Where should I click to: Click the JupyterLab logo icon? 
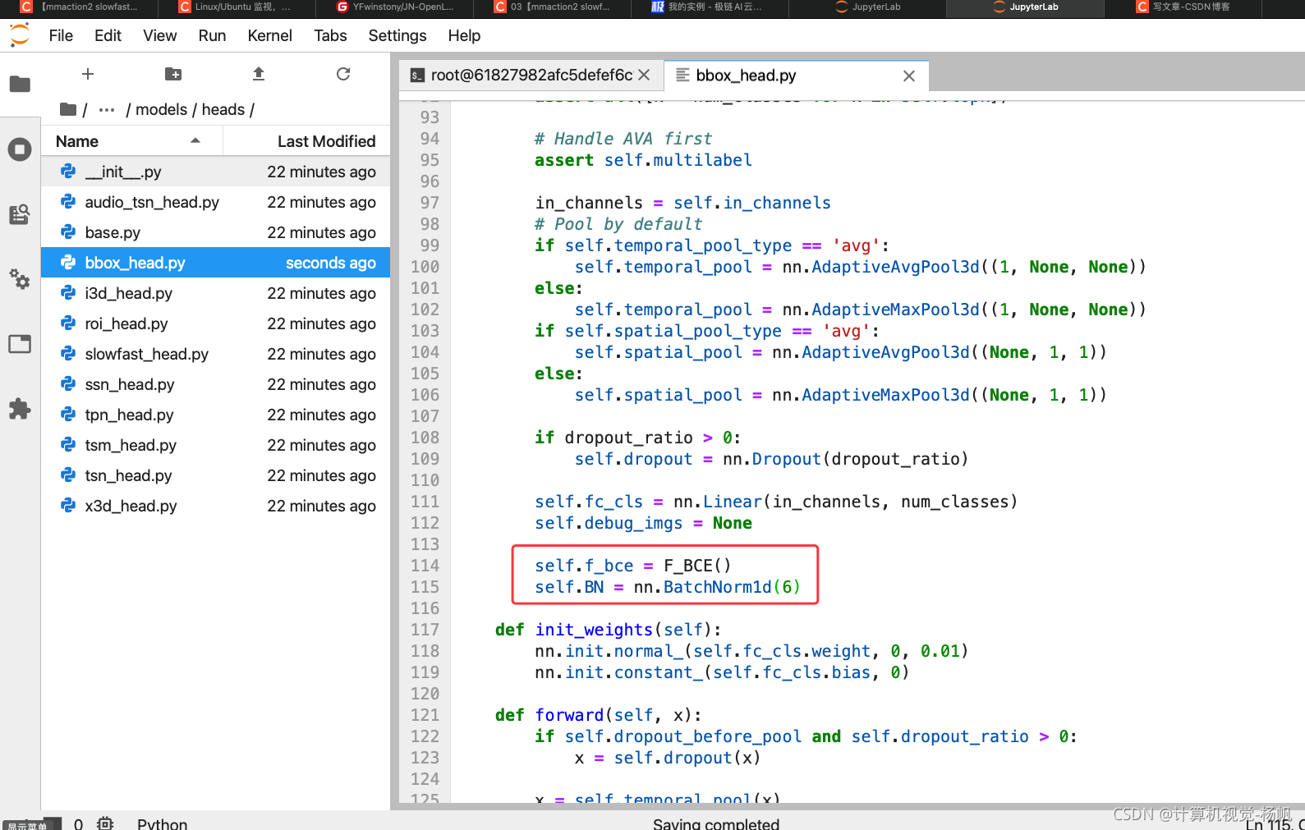[x=20, y=35]
